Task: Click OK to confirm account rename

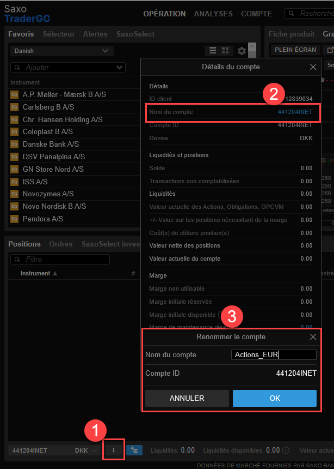Action: [275, 398]
